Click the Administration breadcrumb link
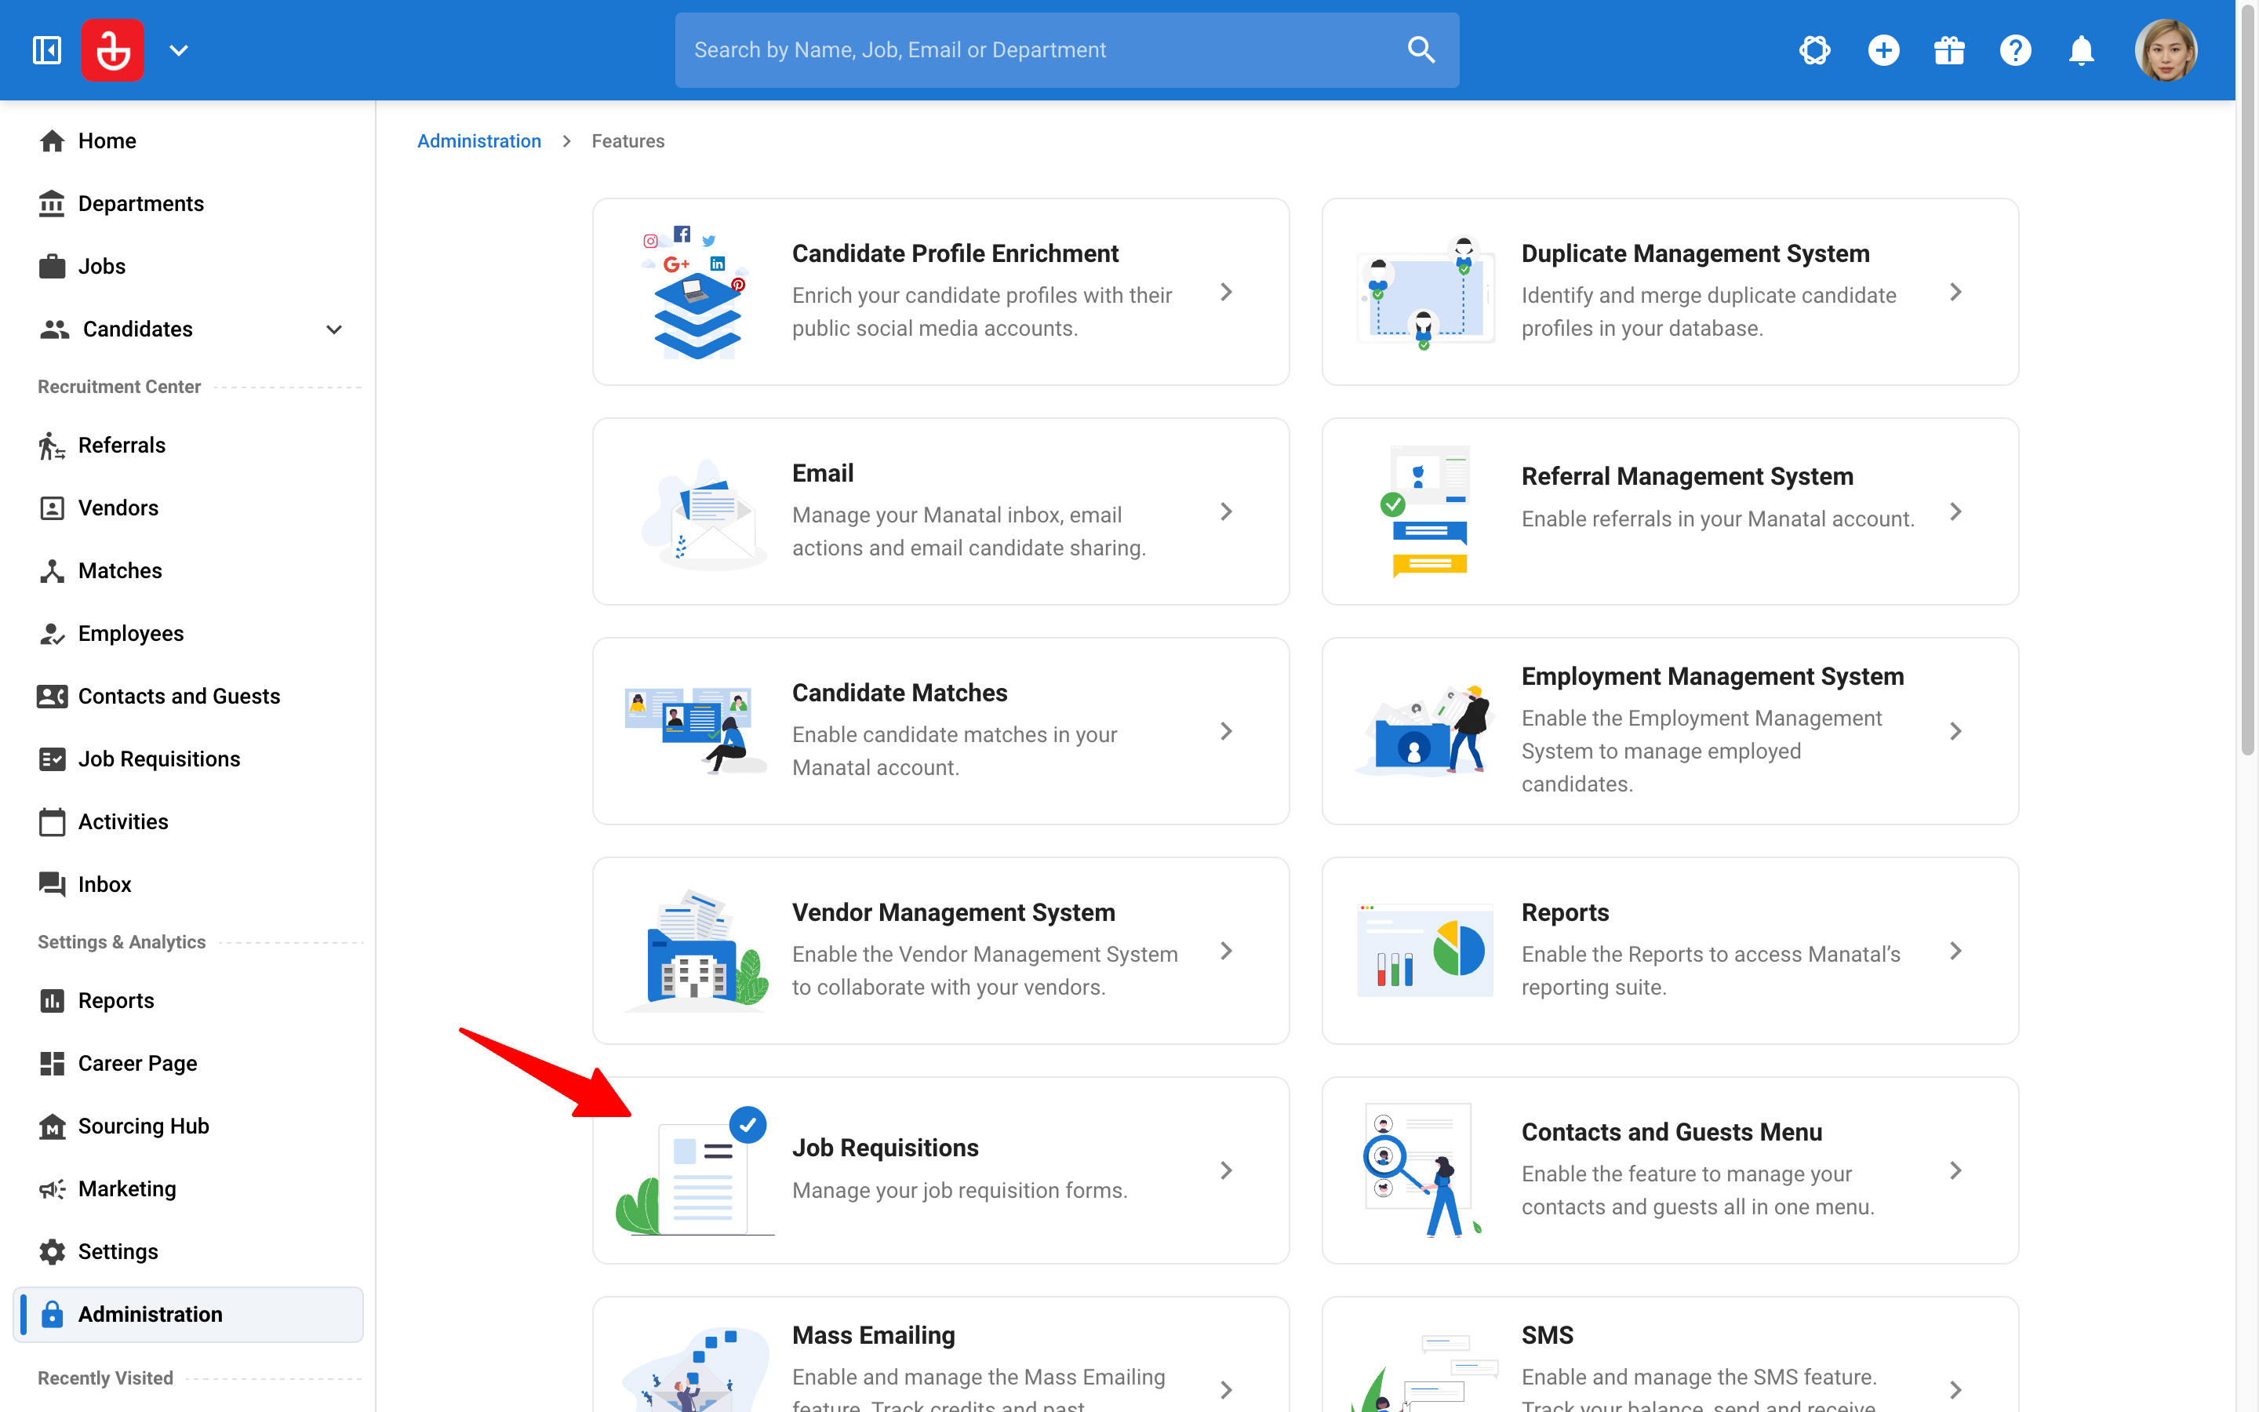 479,141
